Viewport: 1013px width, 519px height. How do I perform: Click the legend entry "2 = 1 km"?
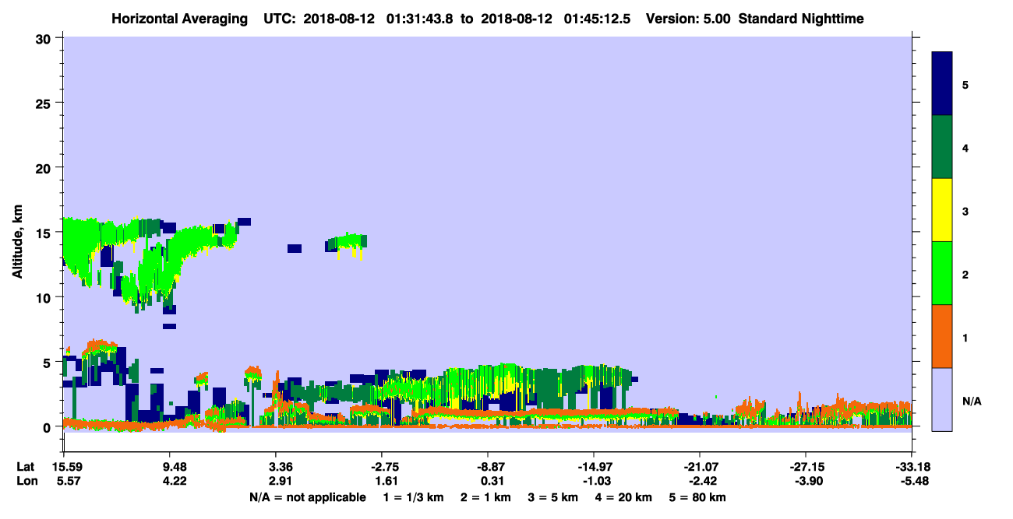tap(485, 497)
